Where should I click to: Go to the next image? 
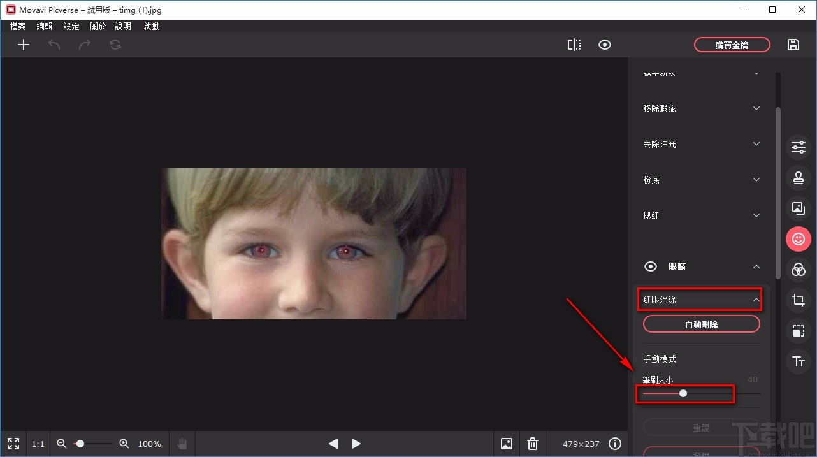coord(356,444)
